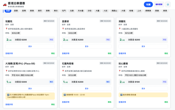The width and height of the screenshot is (175, 110).
Task: Filter by 天水圍 district
Action: click(80, 11)
